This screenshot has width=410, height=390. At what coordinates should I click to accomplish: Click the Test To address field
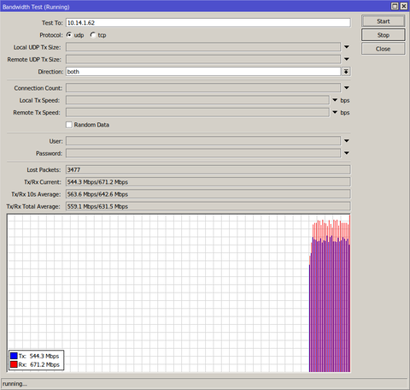[x=208, y=23]
